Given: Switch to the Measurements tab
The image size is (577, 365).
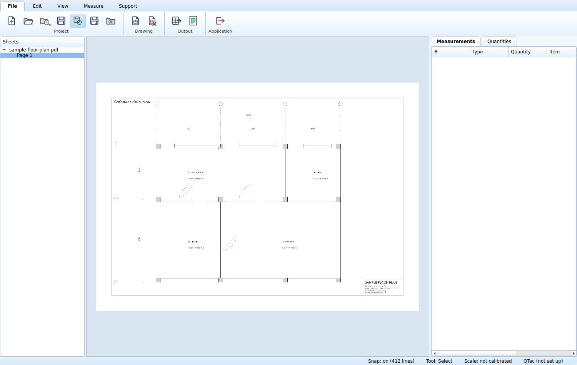Looking at the screenshot, I should tap(456, 41).
